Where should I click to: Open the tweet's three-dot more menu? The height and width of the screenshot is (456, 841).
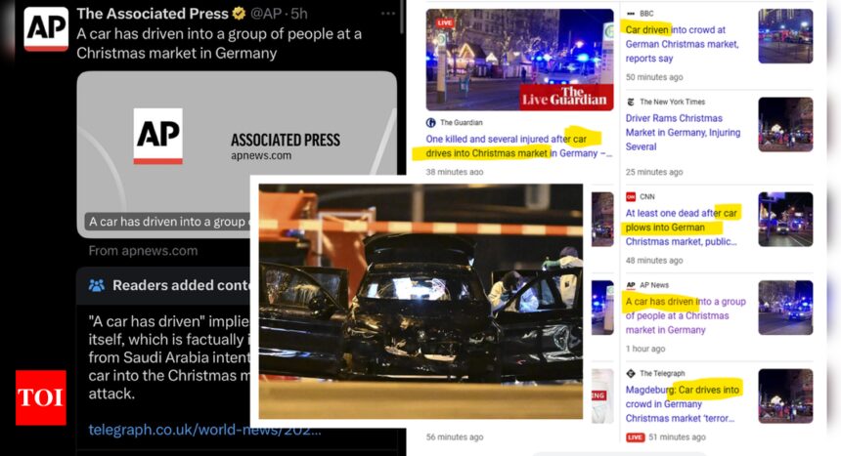pyautogui.click(x=388, y=14)
